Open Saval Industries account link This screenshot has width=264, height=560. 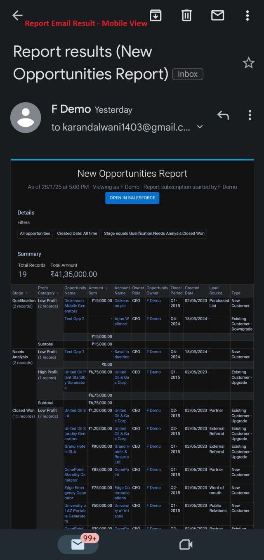(x=122, y=354)
